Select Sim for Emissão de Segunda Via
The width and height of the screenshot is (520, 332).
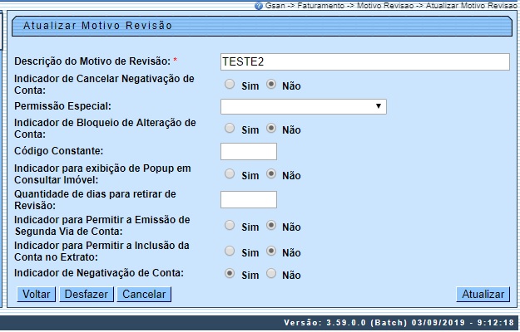230,226
